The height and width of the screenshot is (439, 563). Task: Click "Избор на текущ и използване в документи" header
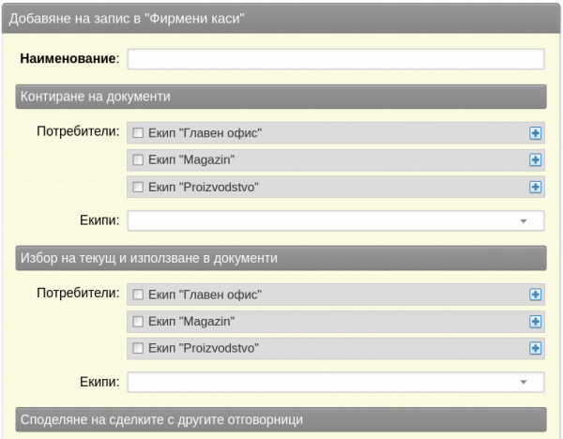[281, 258]
